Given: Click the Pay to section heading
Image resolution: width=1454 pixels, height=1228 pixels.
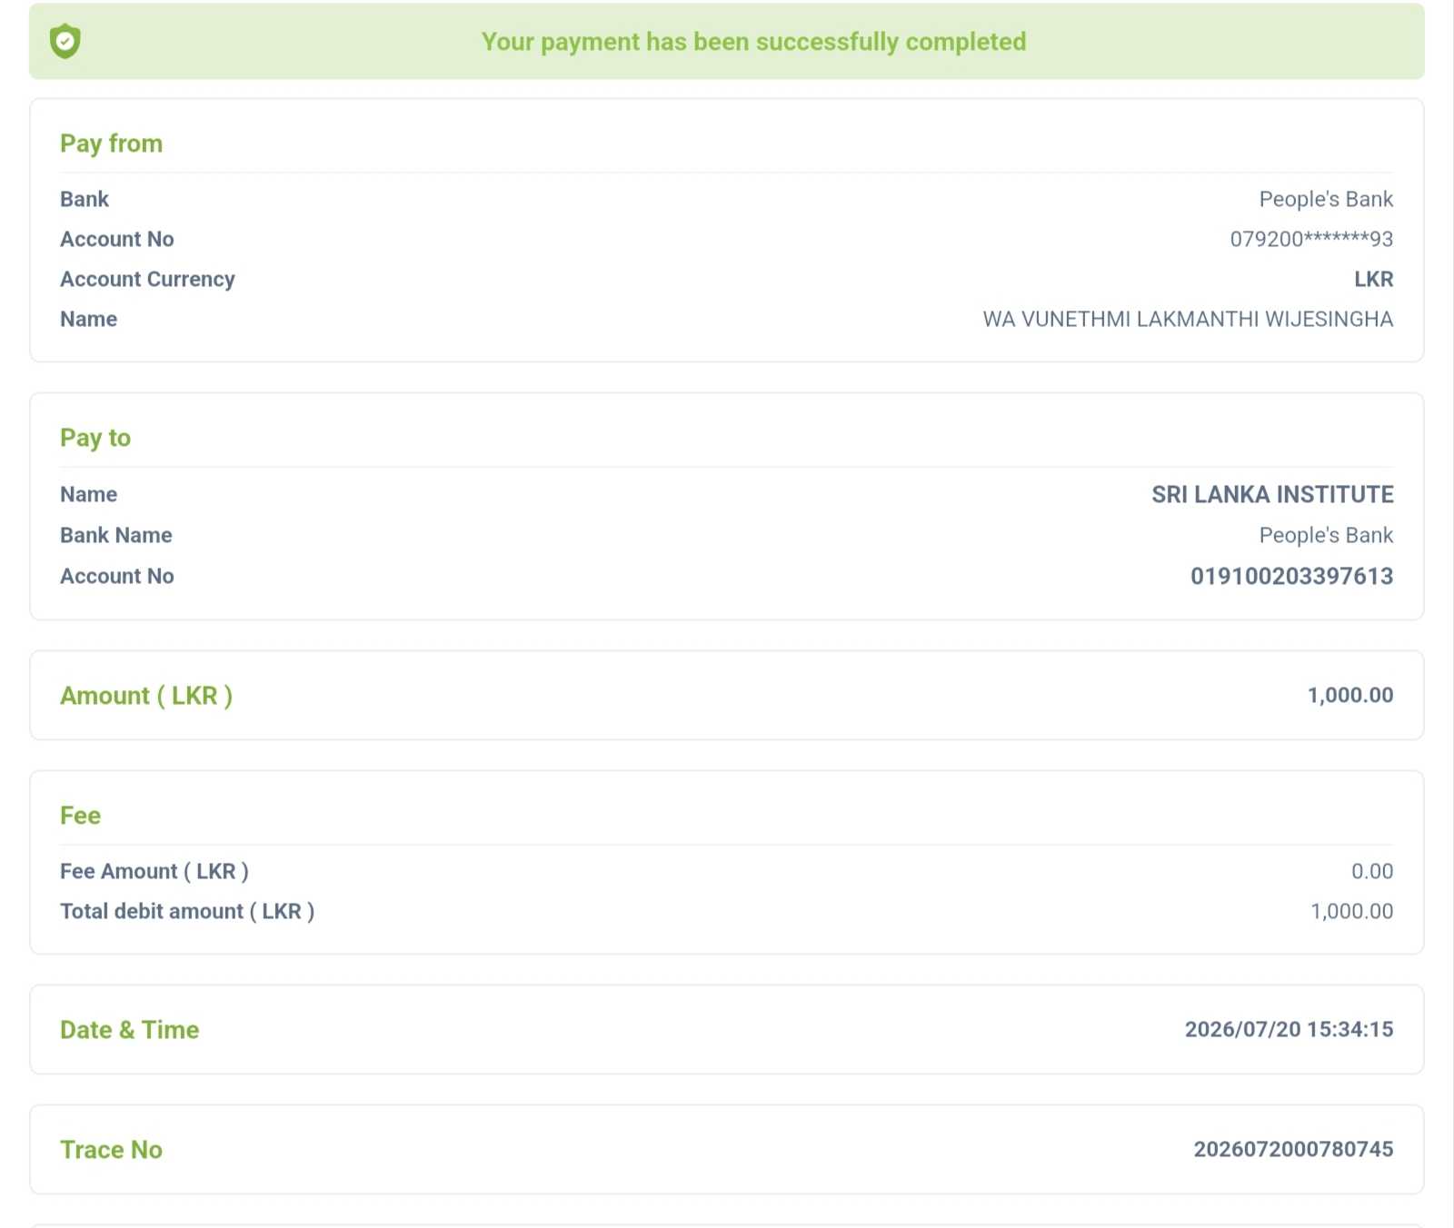Looking at the screenshot, I should (95, 438).
